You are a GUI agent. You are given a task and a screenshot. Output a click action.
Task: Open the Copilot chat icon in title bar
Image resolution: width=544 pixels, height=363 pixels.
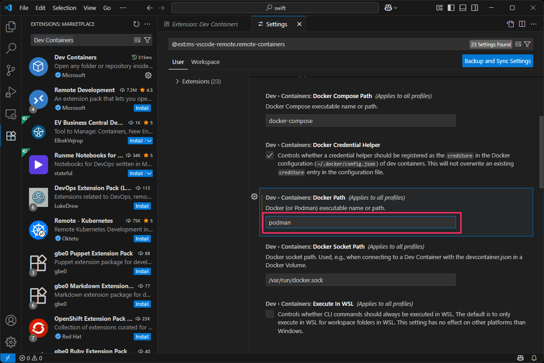388,8
